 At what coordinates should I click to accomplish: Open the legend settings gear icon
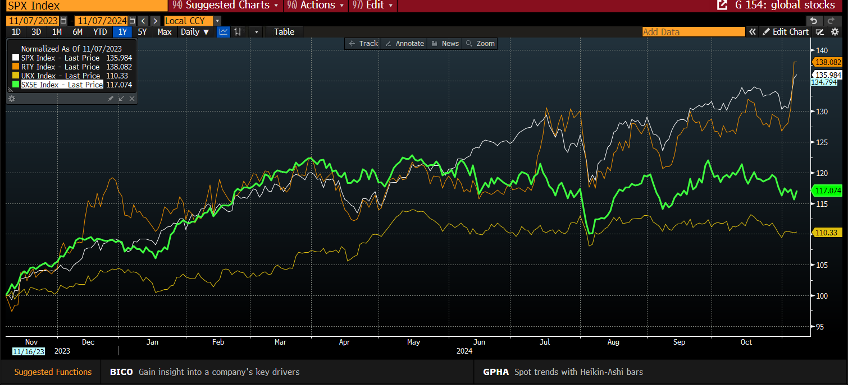12,99
